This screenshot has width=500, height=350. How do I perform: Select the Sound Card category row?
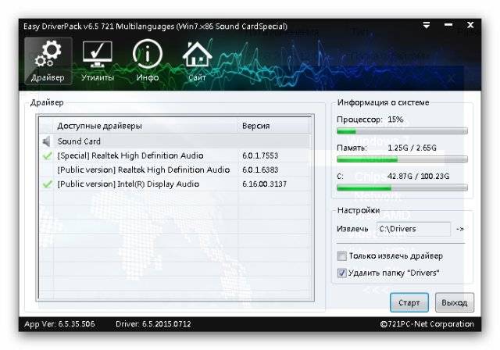175,141
